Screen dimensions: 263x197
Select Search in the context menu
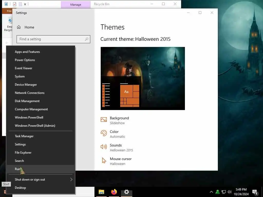pos(41,161)
